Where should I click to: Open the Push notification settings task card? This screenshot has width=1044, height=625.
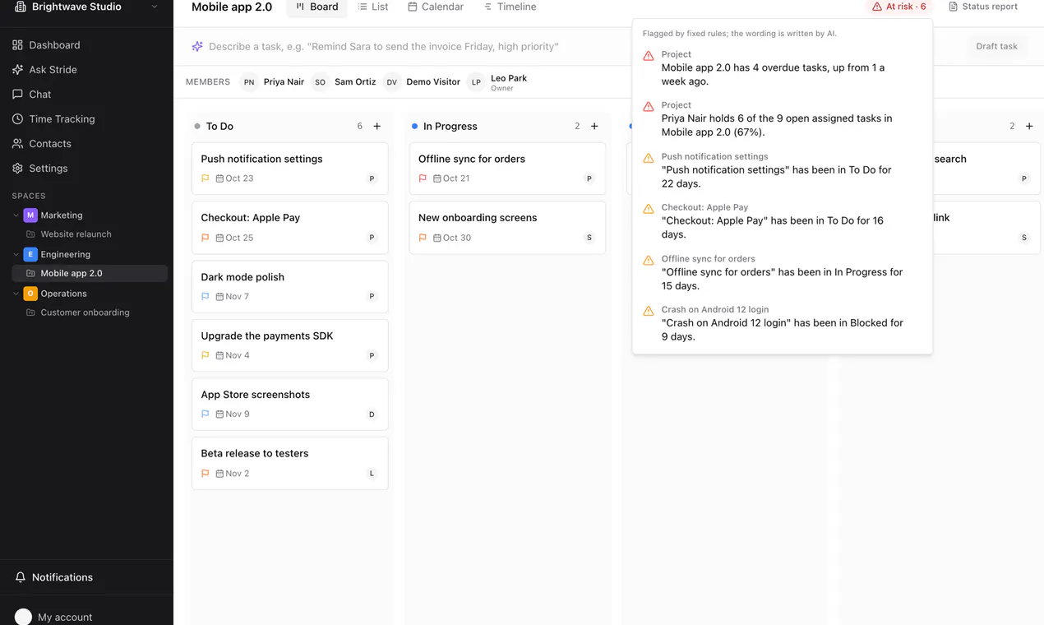(290, 169)
